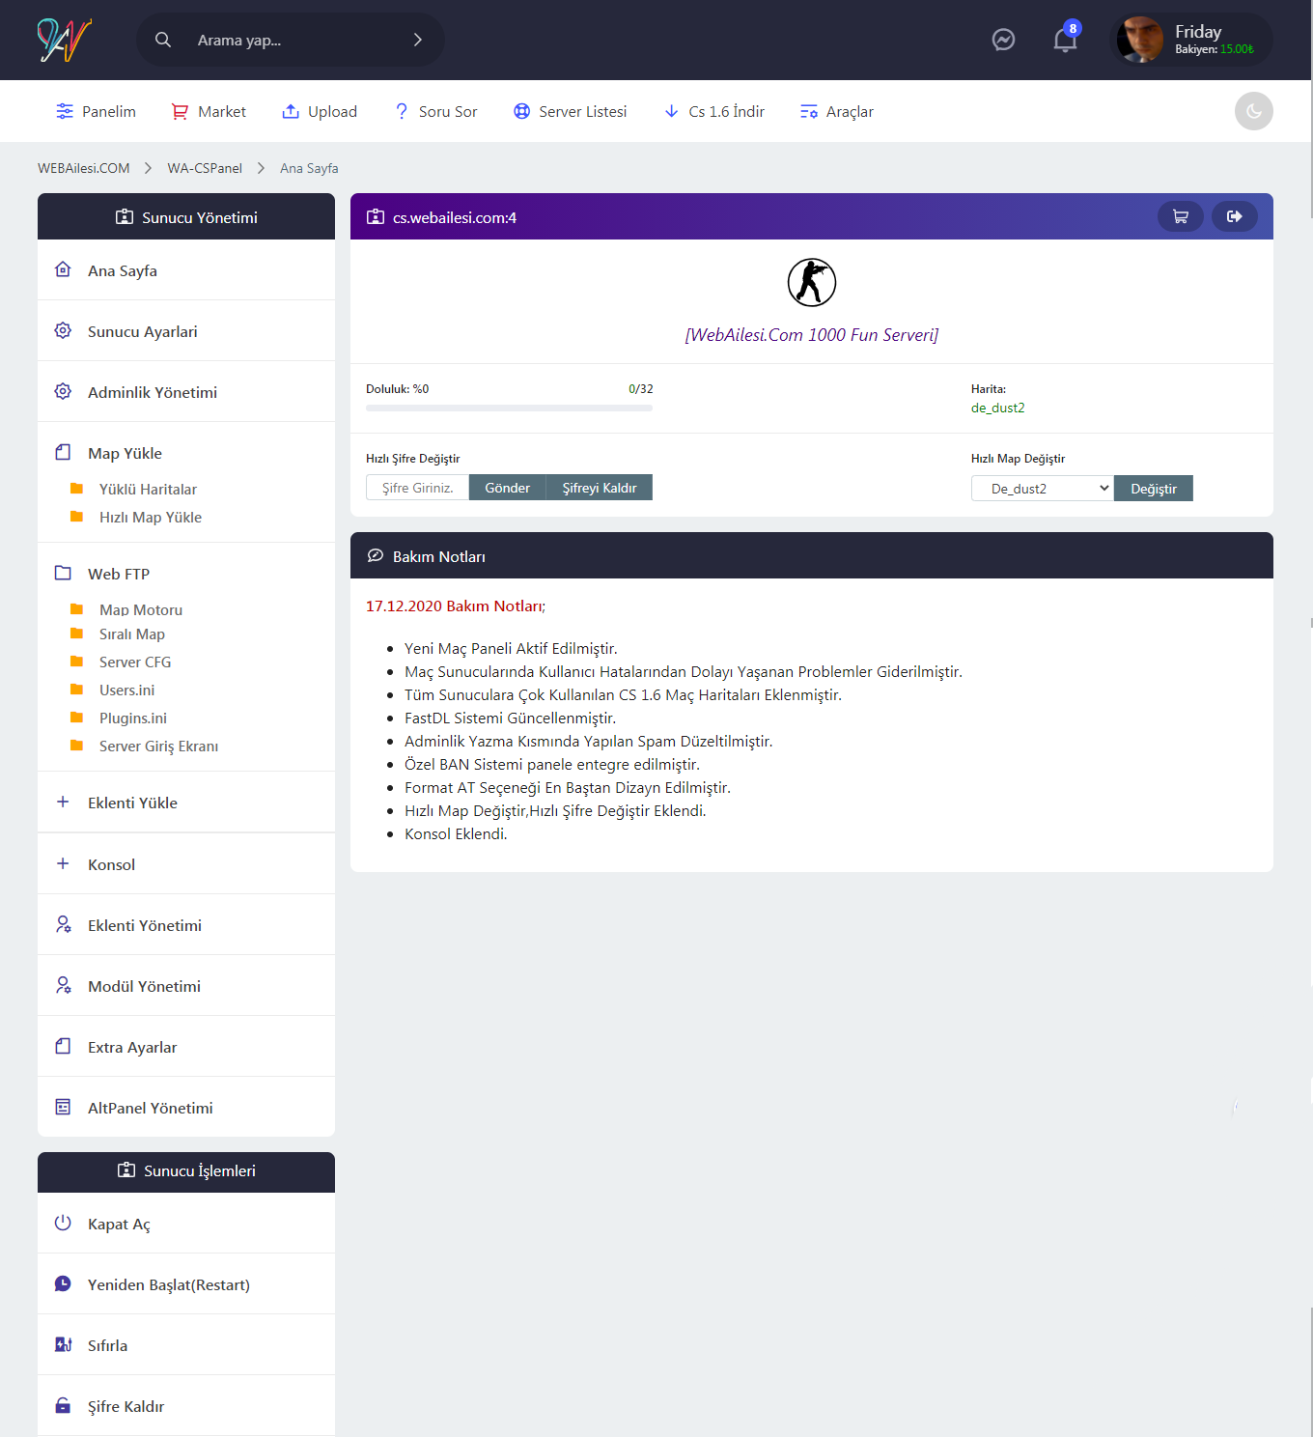Open Server CFG sub-item
Image resolution: width=1313 pixels, height=1437 pixels.
pos(135,662)
